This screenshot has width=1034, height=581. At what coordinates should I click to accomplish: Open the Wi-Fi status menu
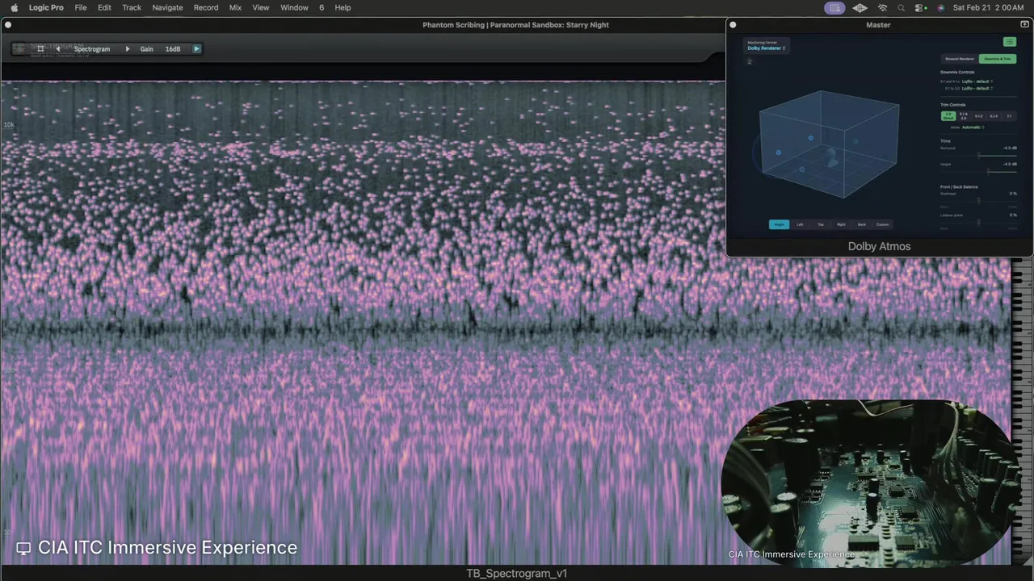882,7
